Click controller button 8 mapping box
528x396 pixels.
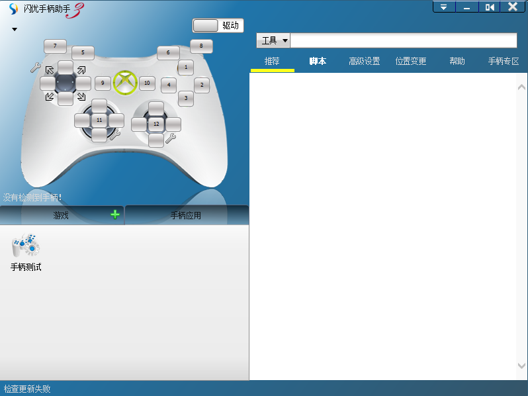[x=201, y=46]
